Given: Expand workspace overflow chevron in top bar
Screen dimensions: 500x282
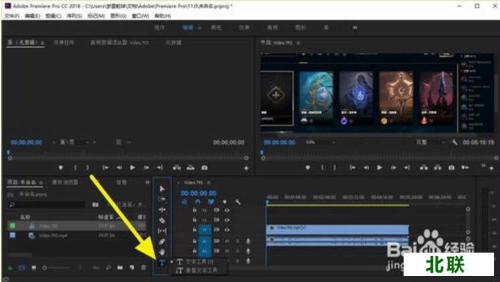Looking at the screenshot, I should (x=354, y=28).
